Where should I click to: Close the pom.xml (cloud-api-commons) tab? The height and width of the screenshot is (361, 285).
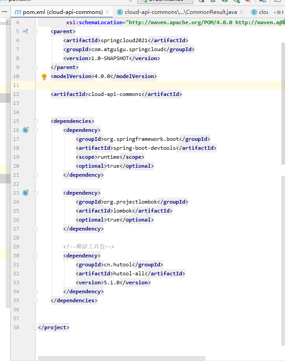click(107, 12)
